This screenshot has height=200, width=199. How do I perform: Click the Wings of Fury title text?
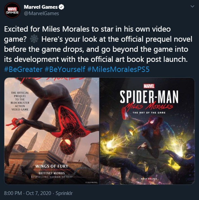pyautogui.click(x=52, y=166)
